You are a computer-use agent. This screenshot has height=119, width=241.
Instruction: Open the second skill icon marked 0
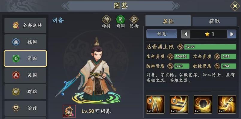click(179, 104)
